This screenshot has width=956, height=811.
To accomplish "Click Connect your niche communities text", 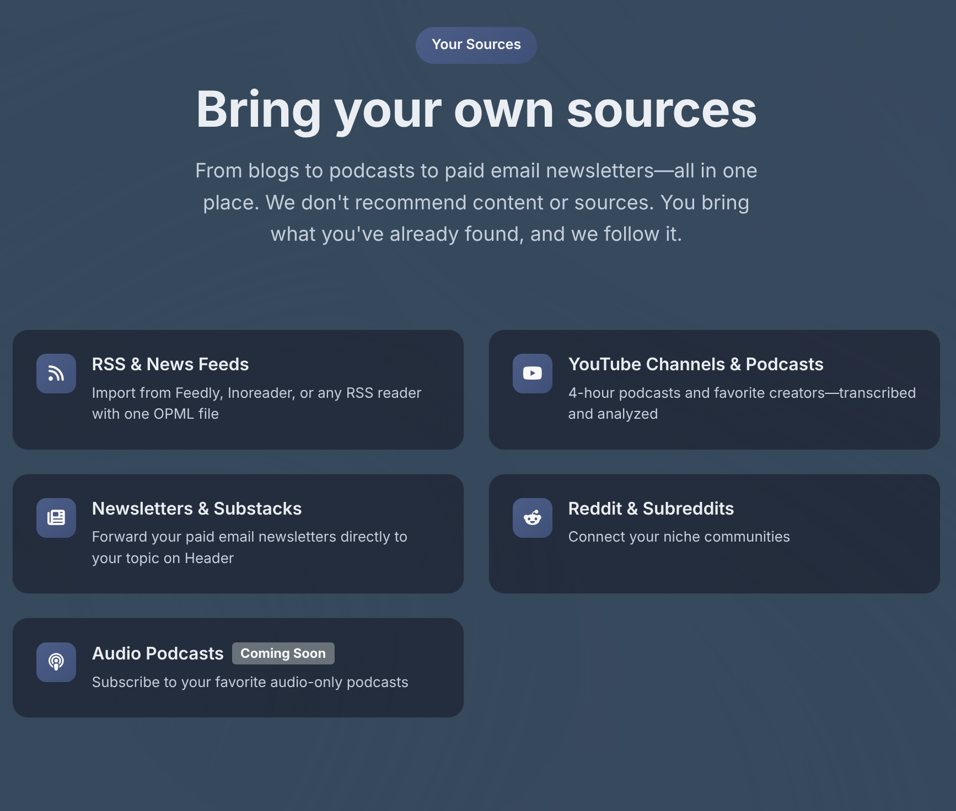I will click(x=679, y=536).
